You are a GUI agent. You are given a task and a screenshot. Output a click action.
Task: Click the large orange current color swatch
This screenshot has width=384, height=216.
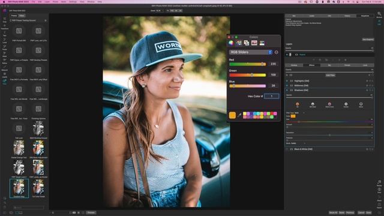tap(232, 115)
